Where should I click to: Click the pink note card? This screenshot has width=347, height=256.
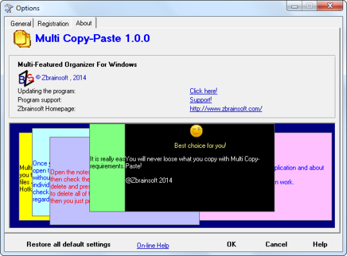[303, 176]
